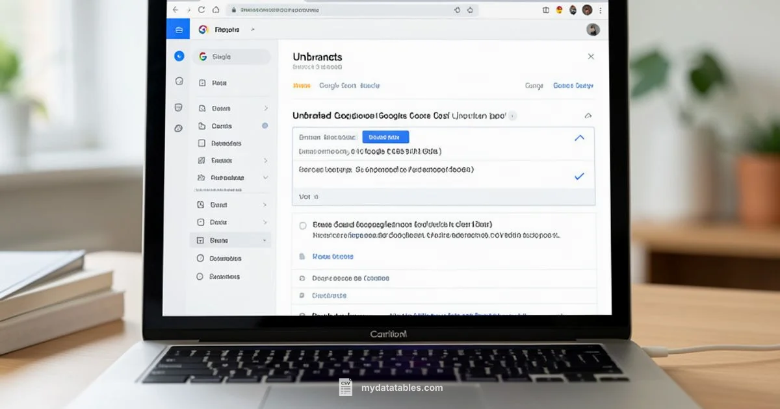780x409 pixels.
Task: Click the shield icon in left rail
Action: (x=179, y=107)
